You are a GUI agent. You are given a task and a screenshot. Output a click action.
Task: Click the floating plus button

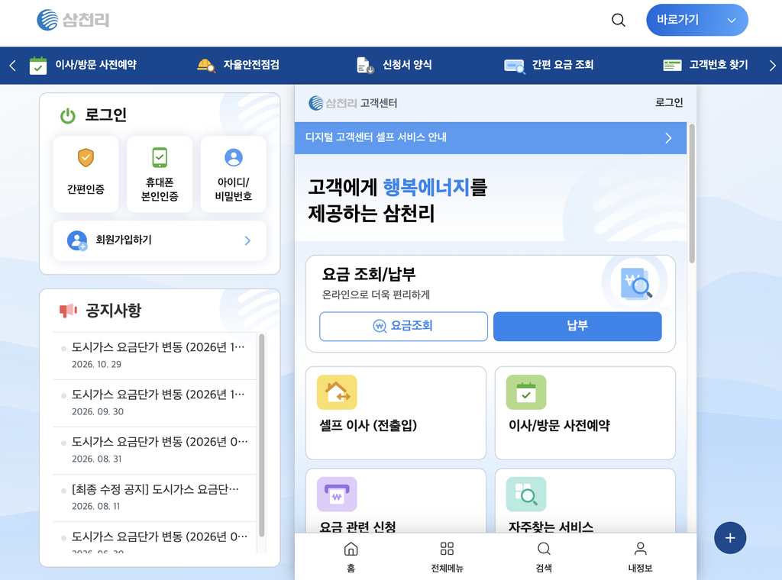point(730,538)
